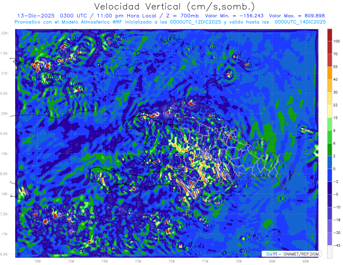The height and width of the screenshot is (265, 343).
Task: Select the pale yellow swatch between 22 and 15
Action: coord(330,111)
